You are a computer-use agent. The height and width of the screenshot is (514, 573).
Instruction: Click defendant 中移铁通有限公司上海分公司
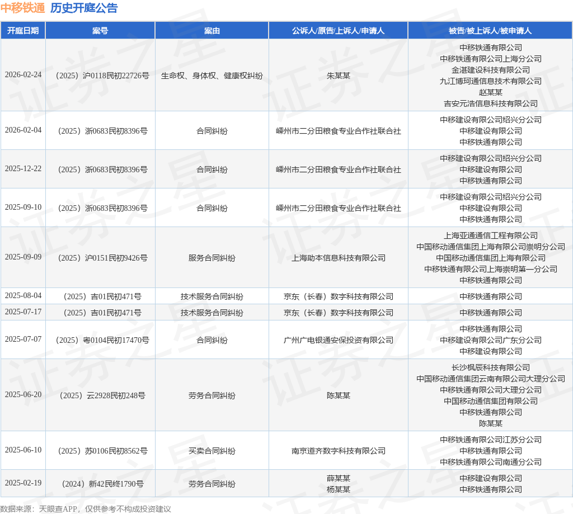tap(490, 59)
